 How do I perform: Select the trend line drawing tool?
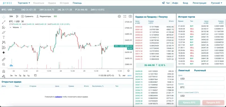click(x=4, y=22)
